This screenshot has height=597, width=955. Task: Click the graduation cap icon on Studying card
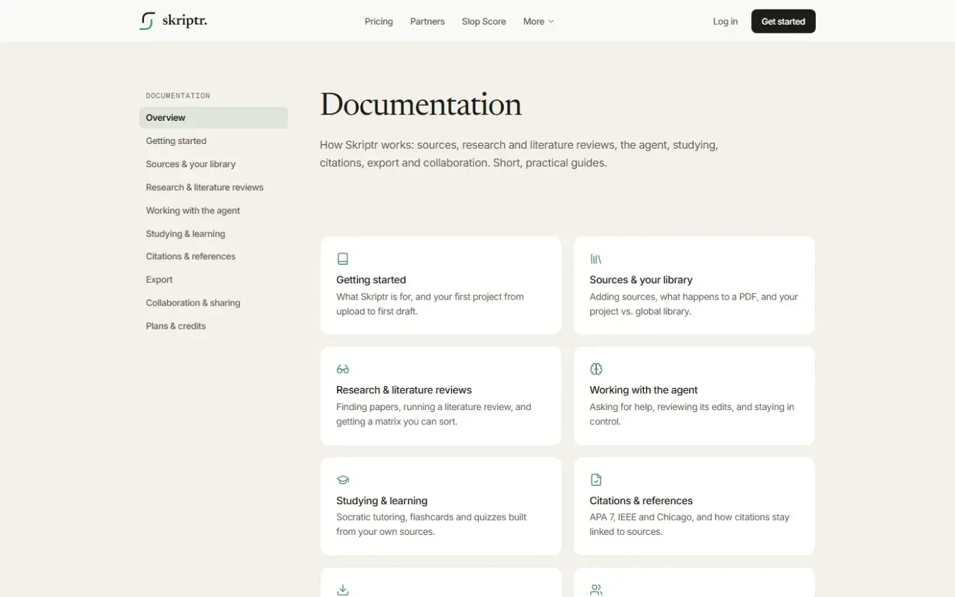pyautogui.click(x=342, y=480)
